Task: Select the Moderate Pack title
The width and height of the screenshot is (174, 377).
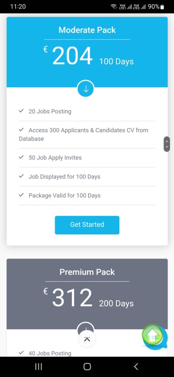Action: click(x=87, y=30)
